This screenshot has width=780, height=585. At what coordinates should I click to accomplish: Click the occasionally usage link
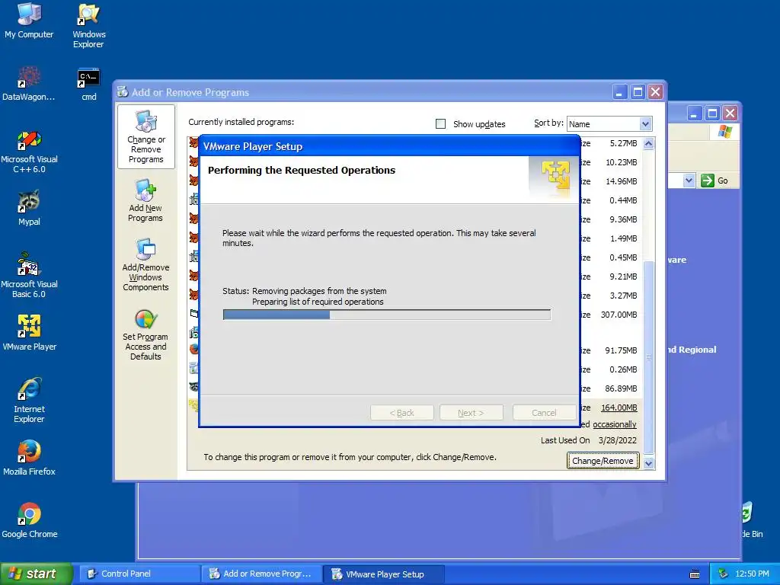tap(615, 424)
